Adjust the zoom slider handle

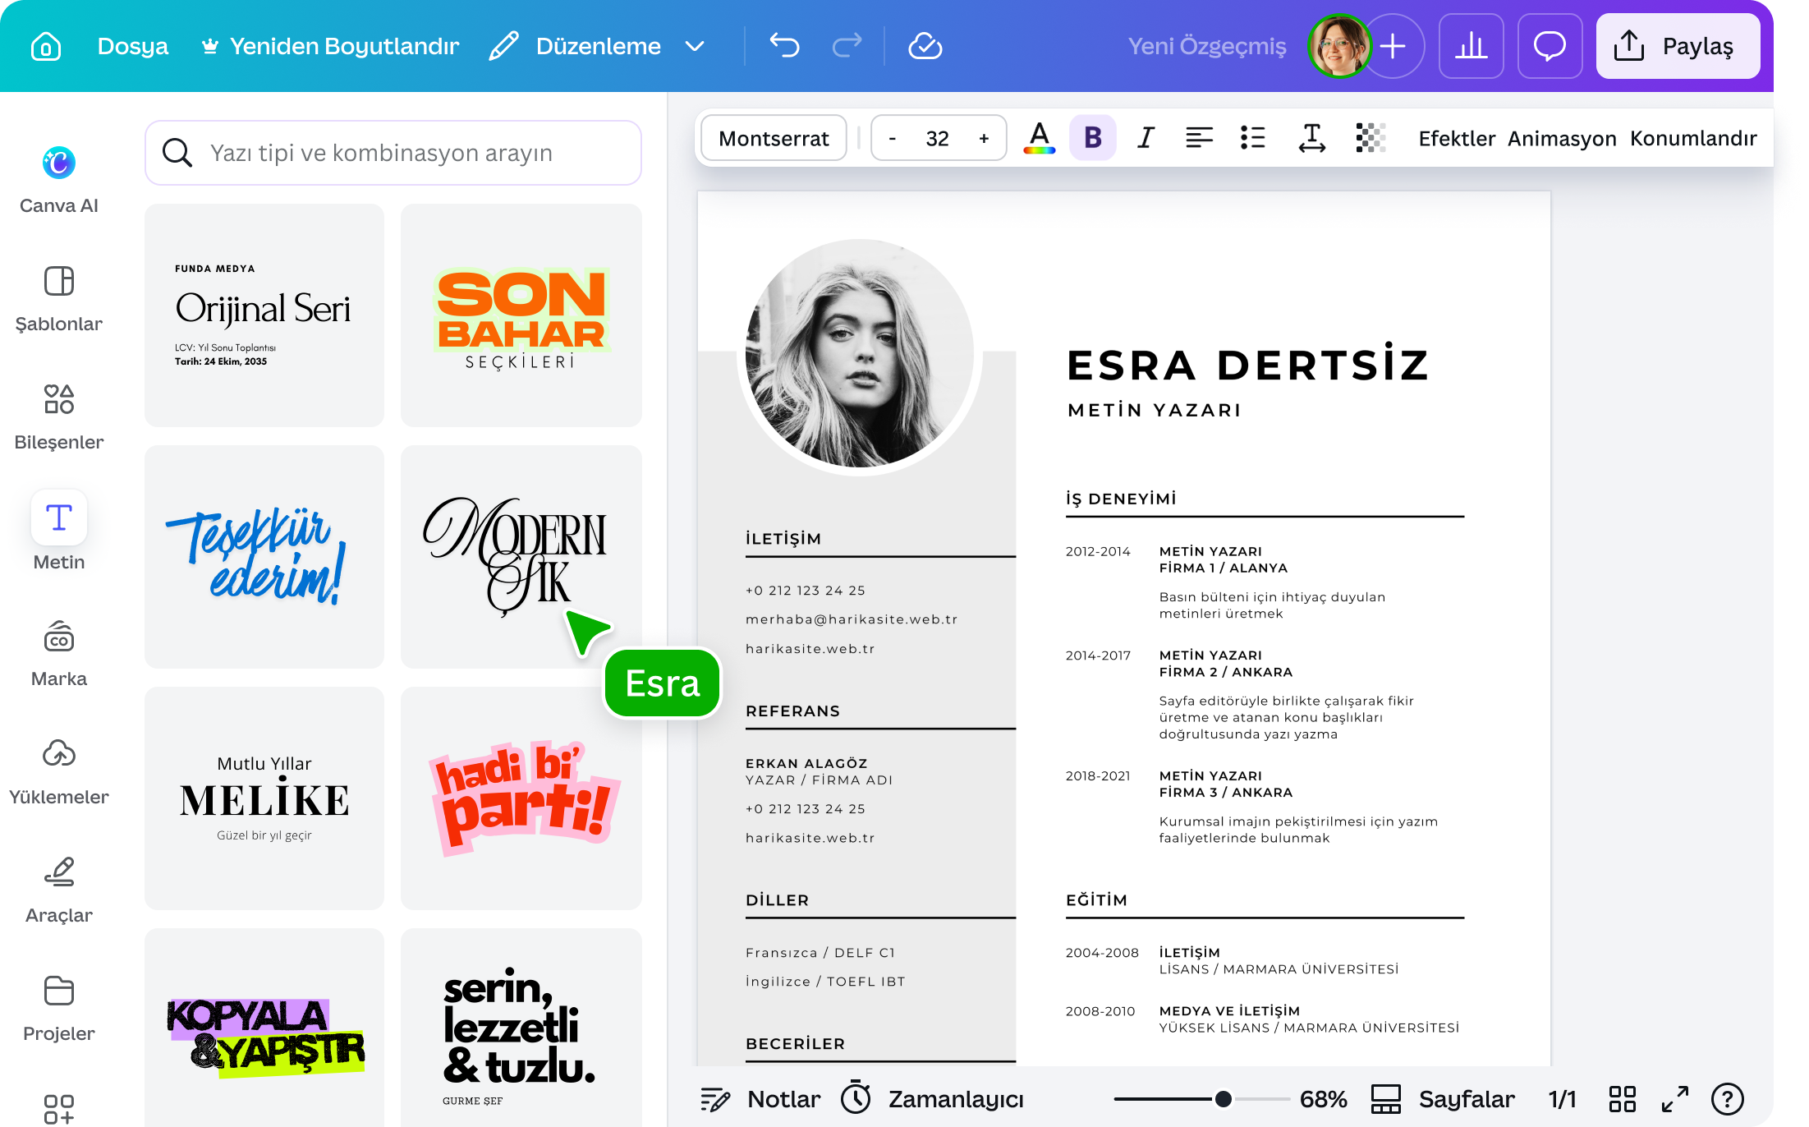(1224, 1098)
